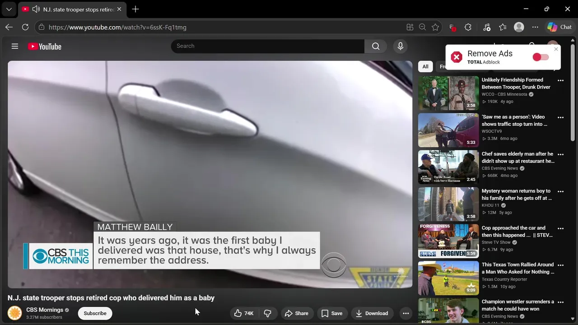Close the Total Adblock popup
578x325 pixels.
[x=556, y=49]
